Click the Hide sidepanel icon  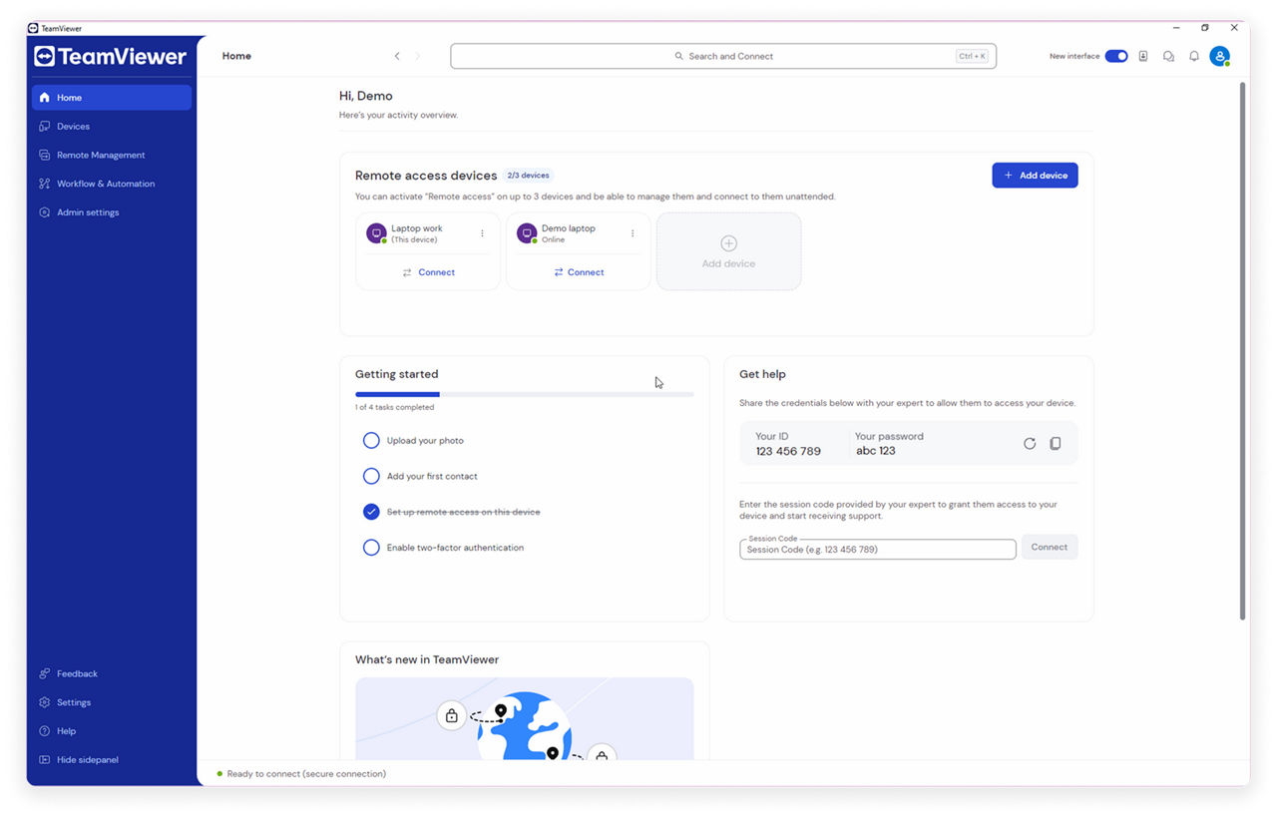click(44, 760)
